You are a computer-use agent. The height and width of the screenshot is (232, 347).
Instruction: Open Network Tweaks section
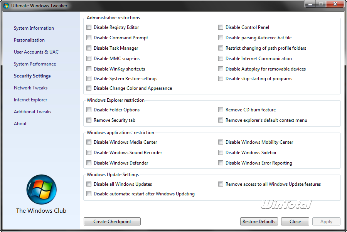tap(31, 88)
